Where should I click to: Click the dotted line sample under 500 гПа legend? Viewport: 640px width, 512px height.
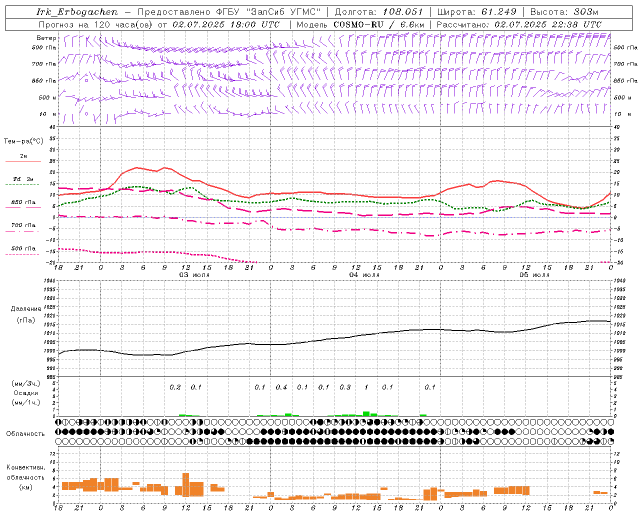pyautogui.click(x=22, y=254)
